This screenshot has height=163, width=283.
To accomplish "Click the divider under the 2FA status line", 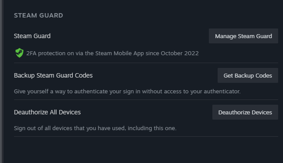I will pyautogui.click(x=146, y=63).
